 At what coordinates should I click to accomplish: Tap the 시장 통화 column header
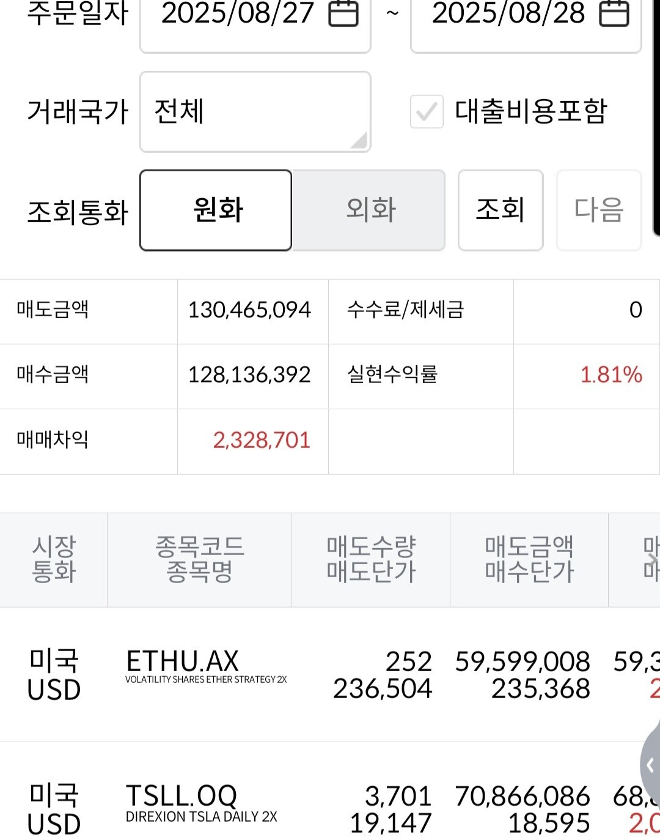coord(54,559)
